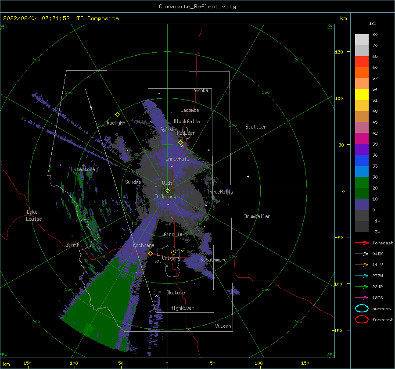
Task: Click the Sylvan label
Action: [x=168, y=129]
